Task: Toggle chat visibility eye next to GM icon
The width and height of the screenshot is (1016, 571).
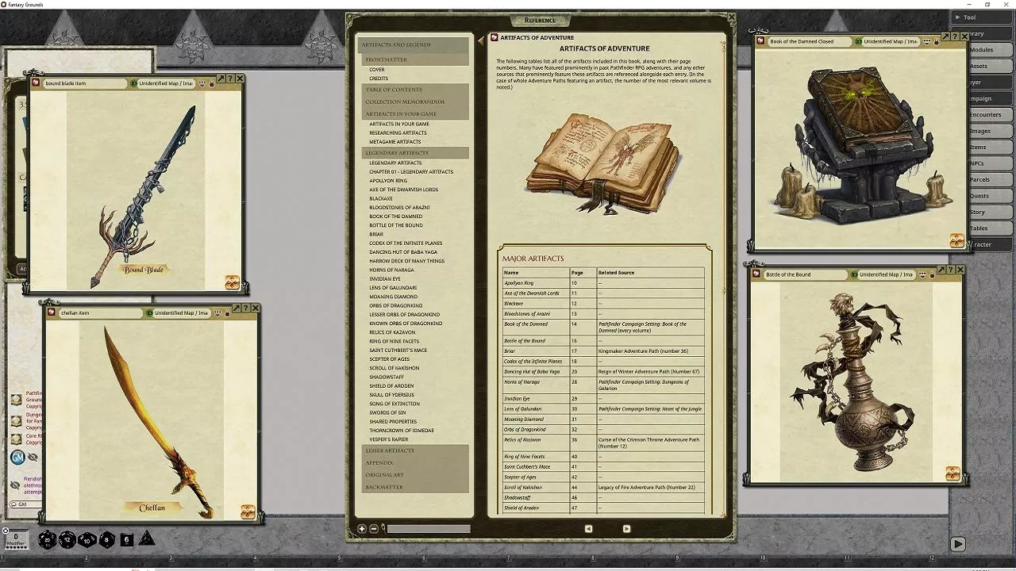Action: 33,458
